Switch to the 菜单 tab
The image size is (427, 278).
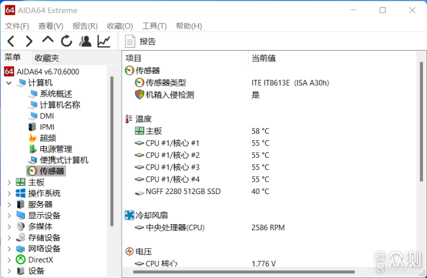coord(12,57)
